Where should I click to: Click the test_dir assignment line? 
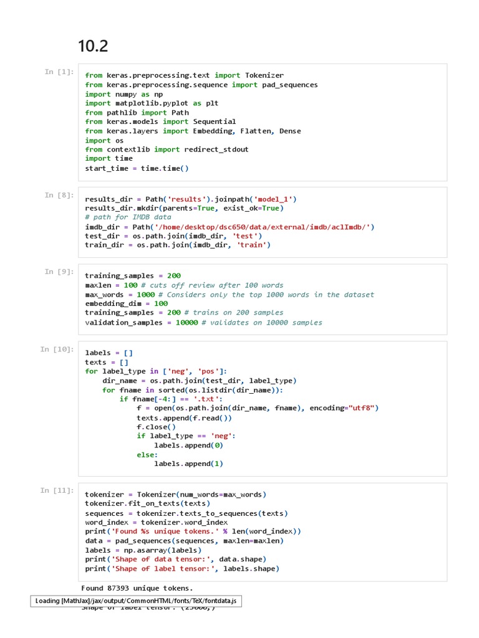coord(173,236)
